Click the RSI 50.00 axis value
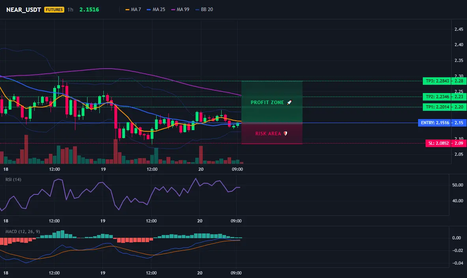Screen dimensions: 467x278 point(458,185)
